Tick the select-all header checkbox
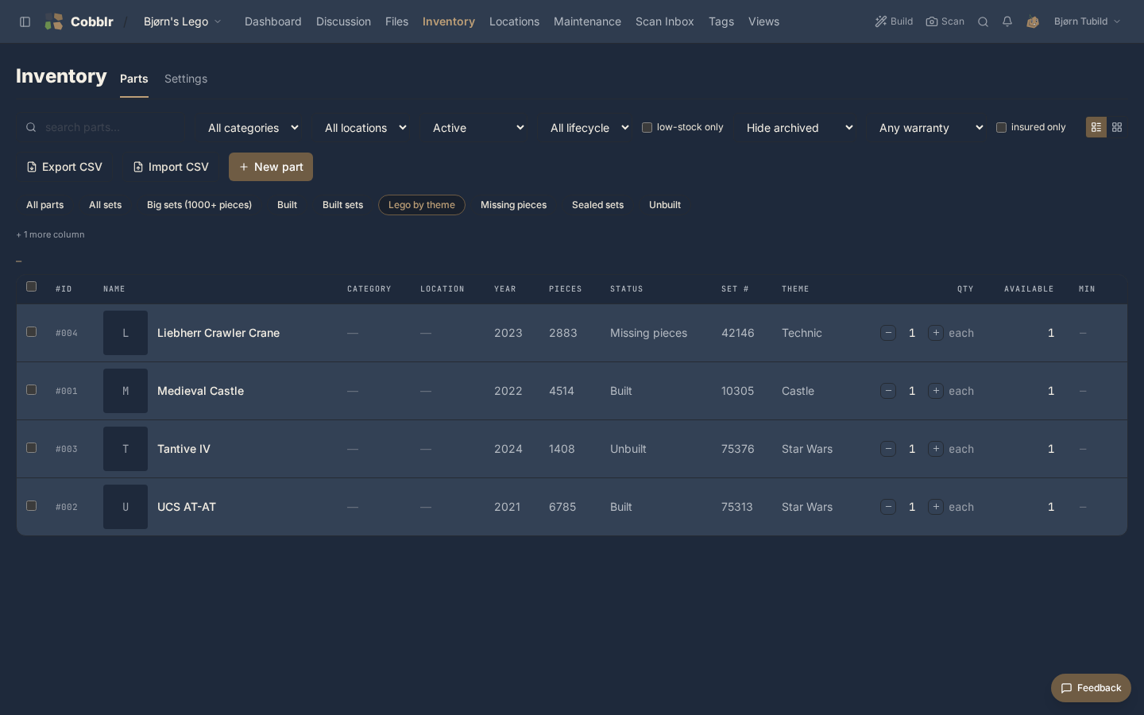This screenshot has height=715, width=1144. (32, 286)
